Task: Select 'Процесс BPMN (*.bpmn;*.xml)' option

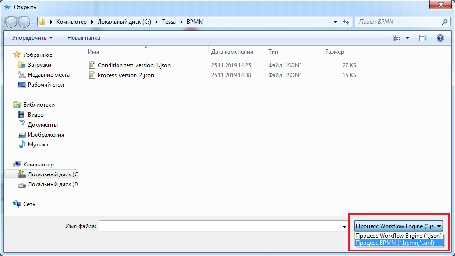Action: (394, 243)
